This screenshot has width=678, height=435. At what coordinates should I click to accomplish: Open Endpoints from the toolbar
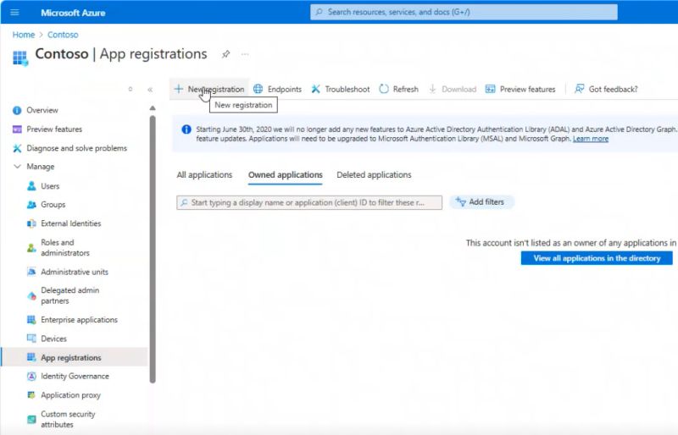point(278,89)
